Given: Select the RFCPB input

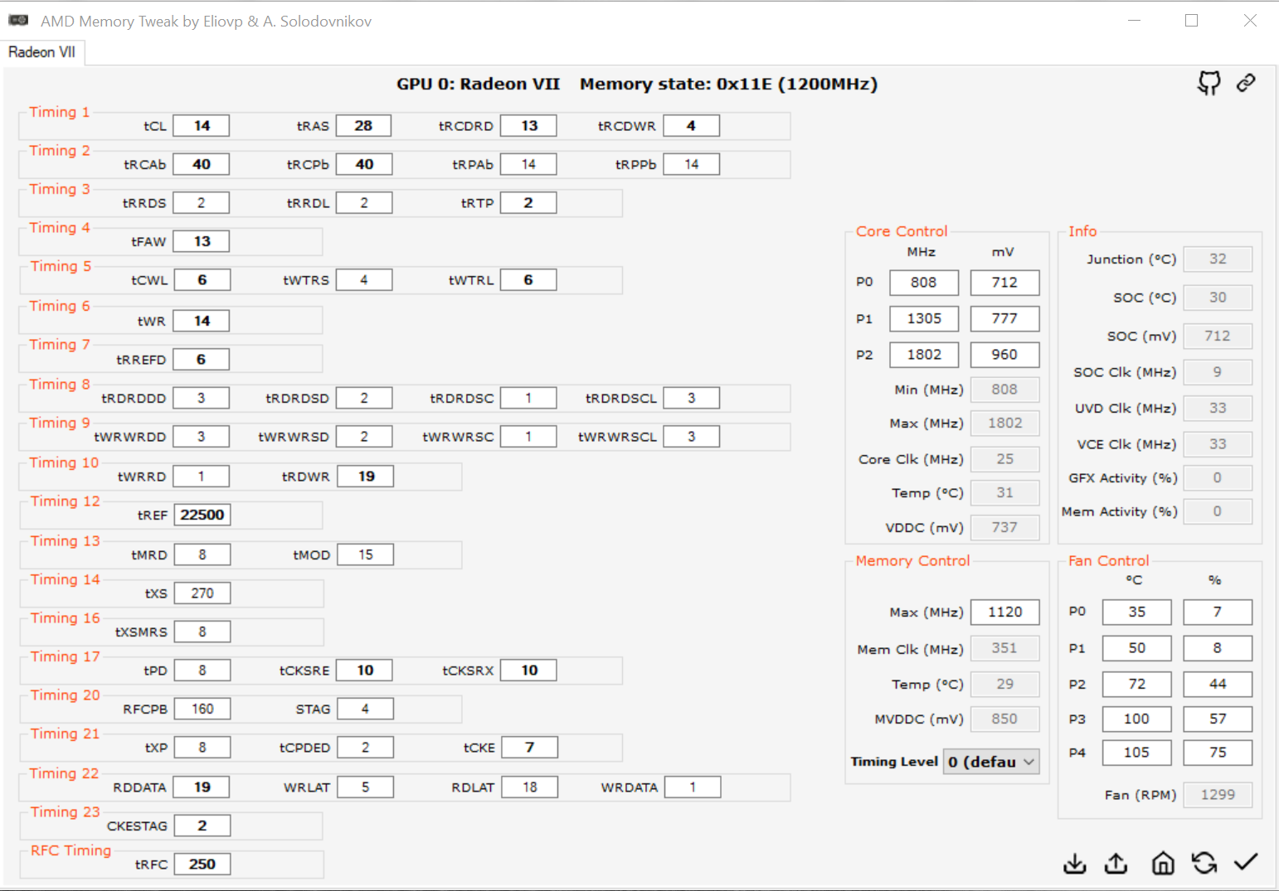Looking at the screenshot, I should pyautogui.click(x=202, y=709).
